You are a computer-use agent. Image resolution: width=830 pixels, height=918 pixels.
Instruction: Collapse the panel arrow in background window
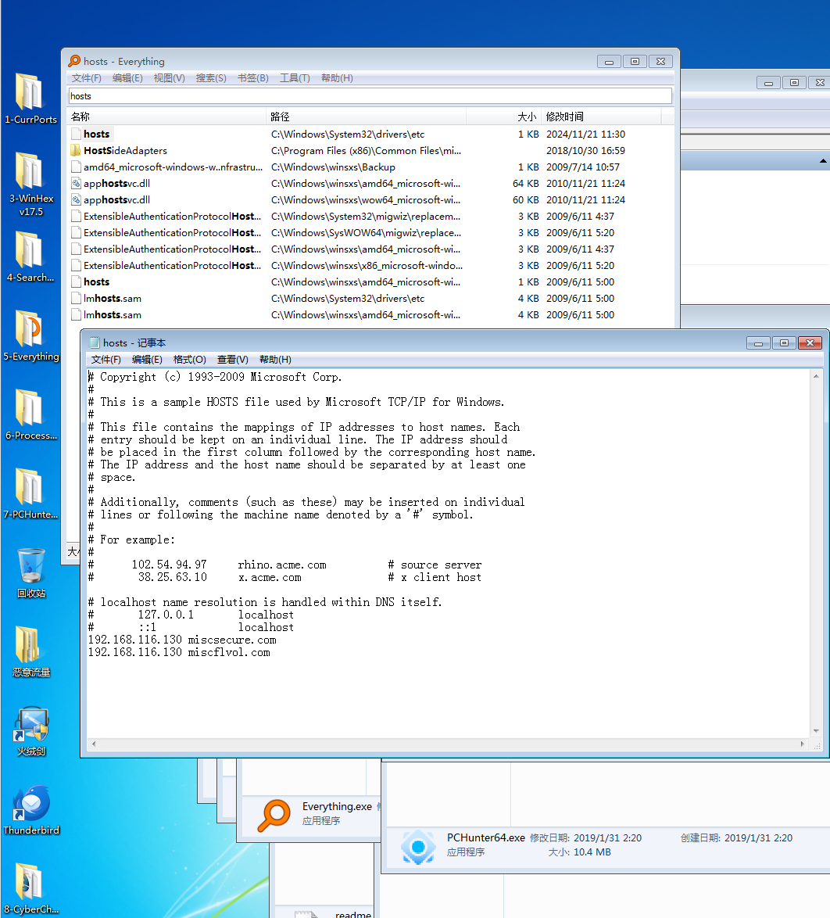pyautogui.click(x=823, y=161)
